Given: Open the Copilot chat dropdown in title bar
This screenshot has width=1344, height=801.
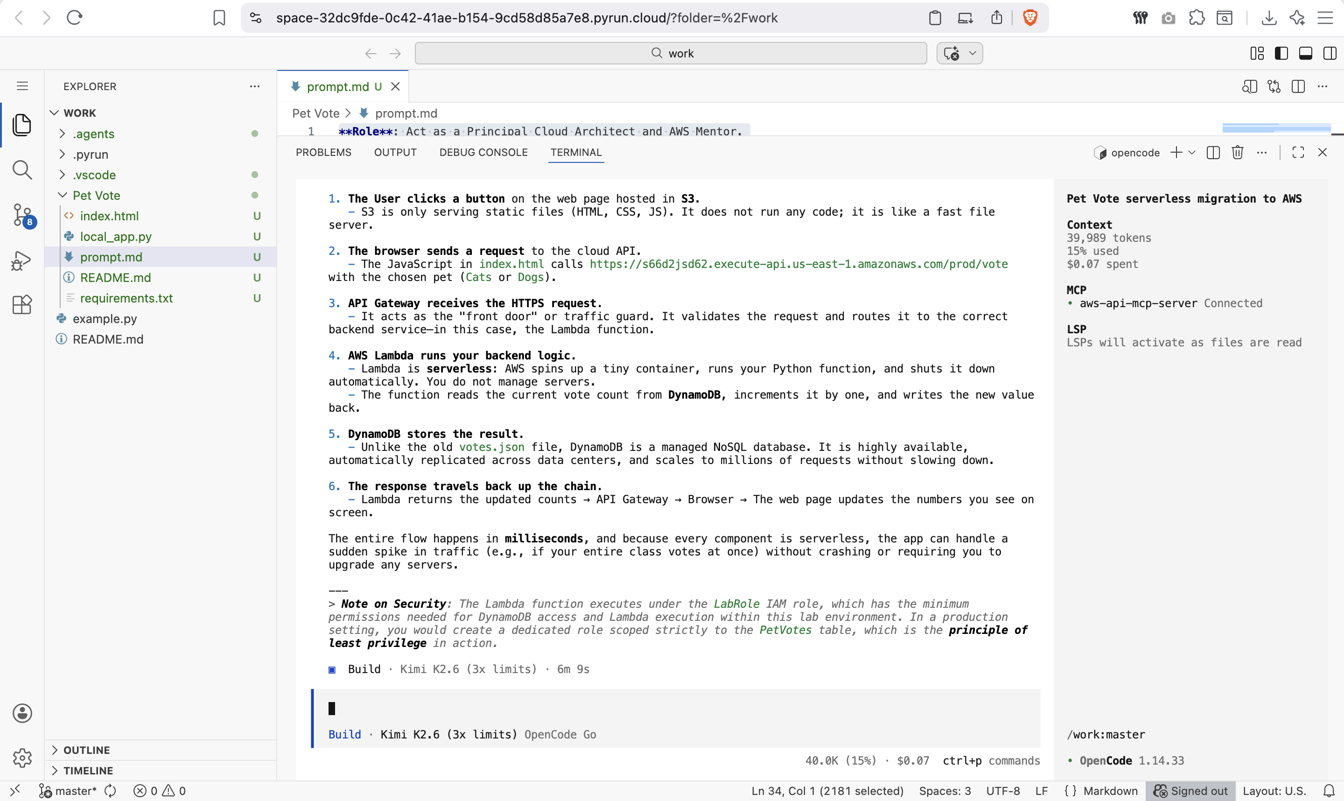Looking at the screenshot, I should [973, 53].
